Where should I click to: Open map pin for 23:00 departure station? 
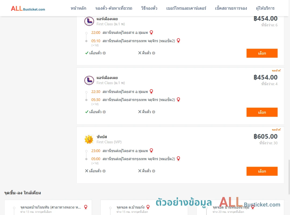151,150
